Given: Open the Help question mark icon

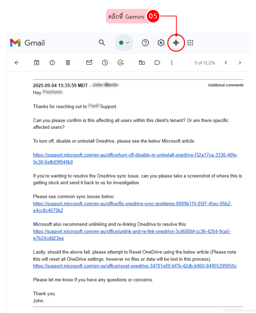Looking at the screenshot, I should (x=145, y=43).
